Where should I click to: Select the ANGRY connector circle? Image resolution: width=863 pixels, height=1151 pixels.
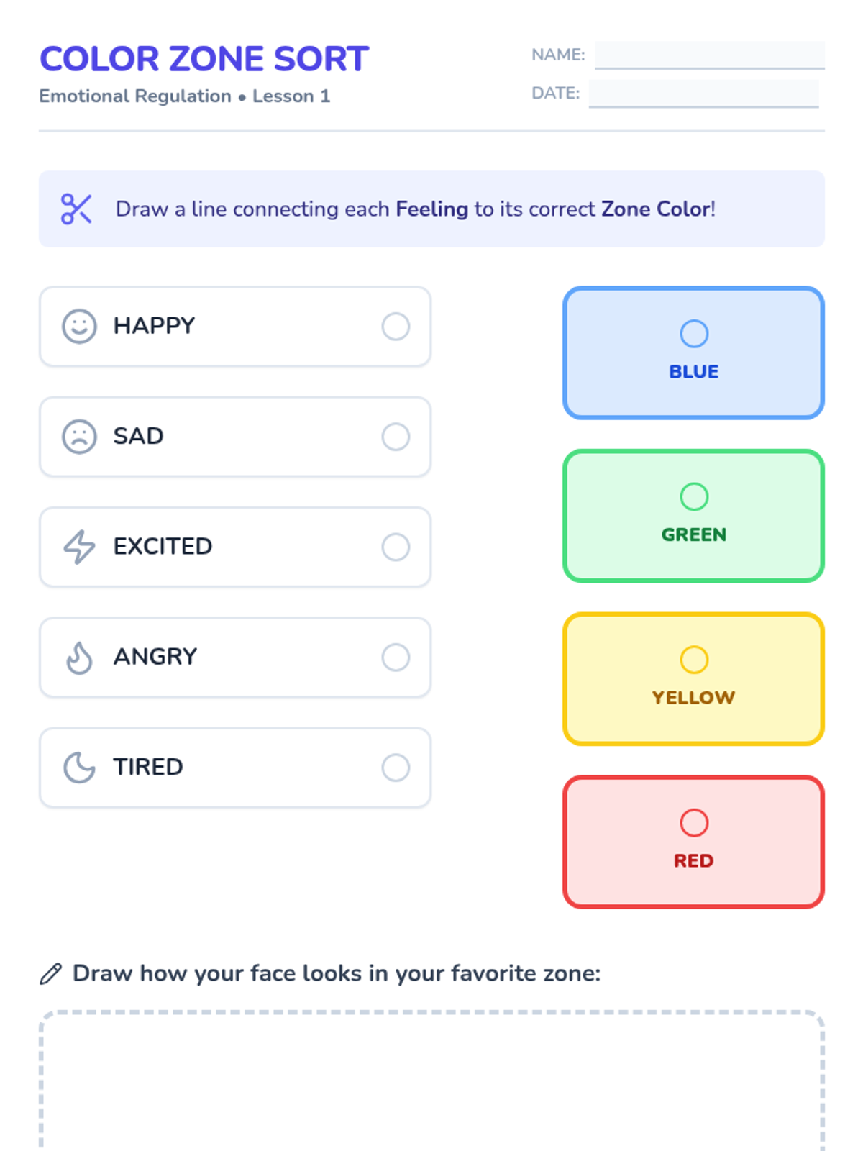pos(396,658)
